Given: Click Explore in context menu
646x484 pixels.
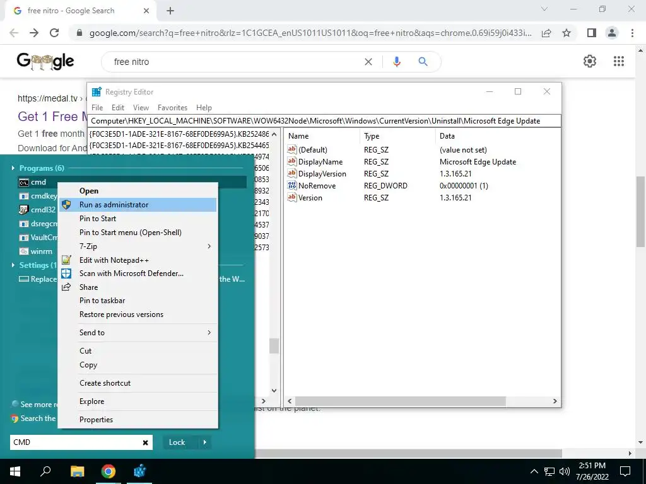Looking at the screenshot, I should [138, 401].
